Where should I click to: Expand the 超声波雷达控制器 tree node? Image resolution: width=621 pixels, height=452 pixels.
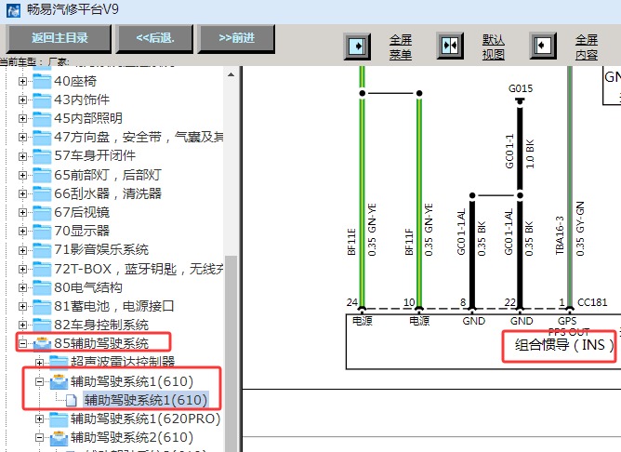39,362
